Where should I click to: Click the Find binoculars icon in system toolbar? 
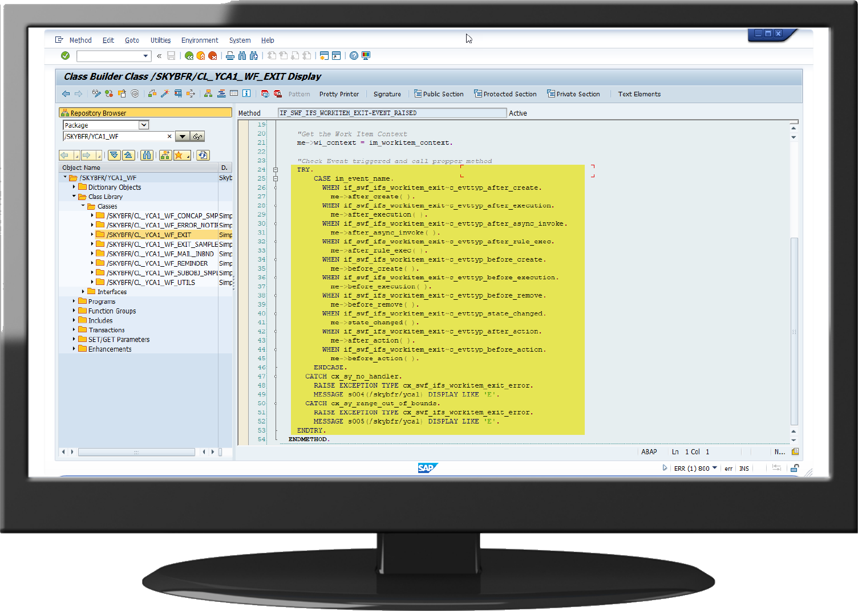click(242, 56)
